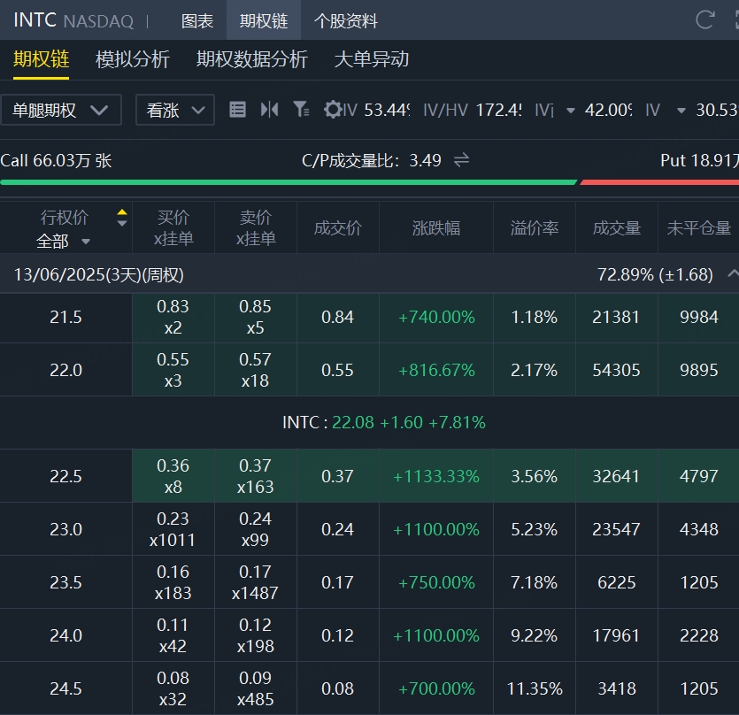Image resolution: width=739 pixels, height=715 pixels.
Task: Click the INTC 22.08 price line
Action: pyautogui.click(x=384, y=423)
